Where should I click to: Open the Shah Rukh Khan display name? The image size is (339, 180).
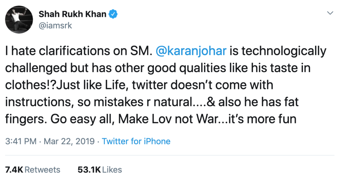pyautogui.click(x=73, y=14)
